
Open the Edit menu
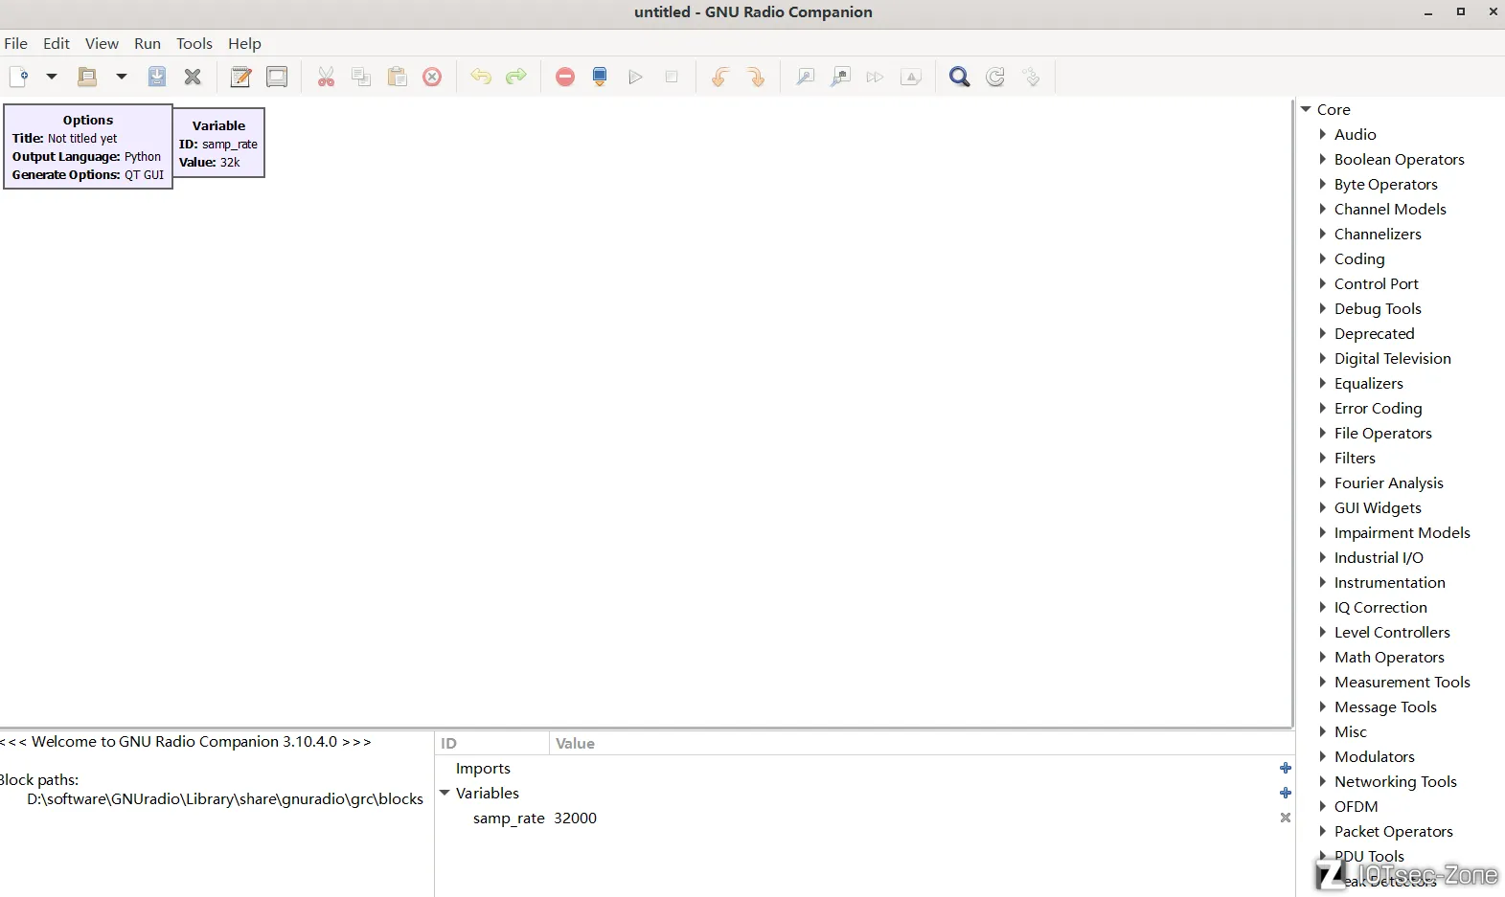tap(57, 43)
